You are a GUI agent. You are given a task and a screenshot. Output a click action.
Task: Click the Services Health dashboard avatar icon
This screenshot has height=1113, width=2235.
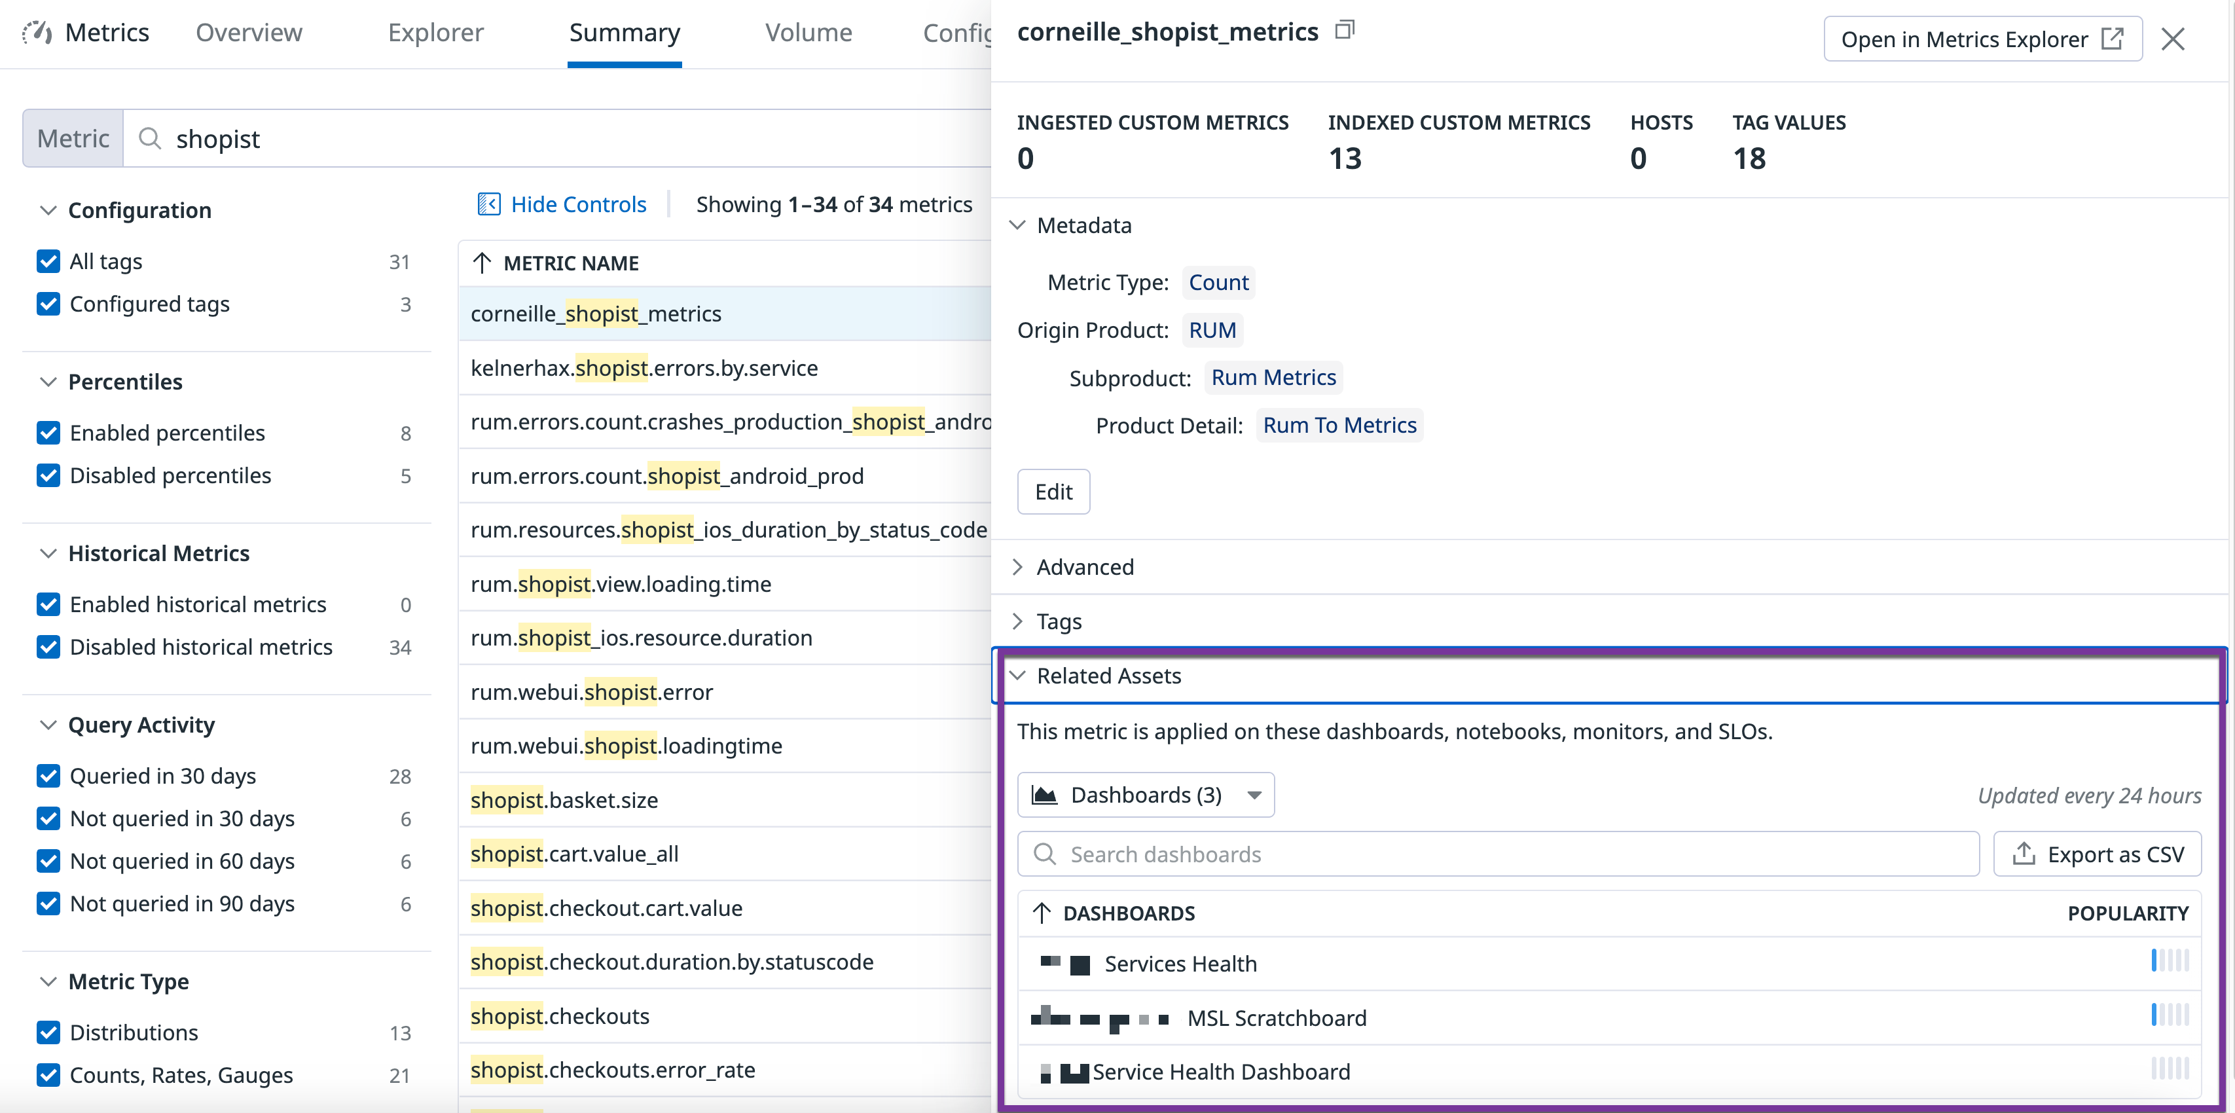point(1064,964)
